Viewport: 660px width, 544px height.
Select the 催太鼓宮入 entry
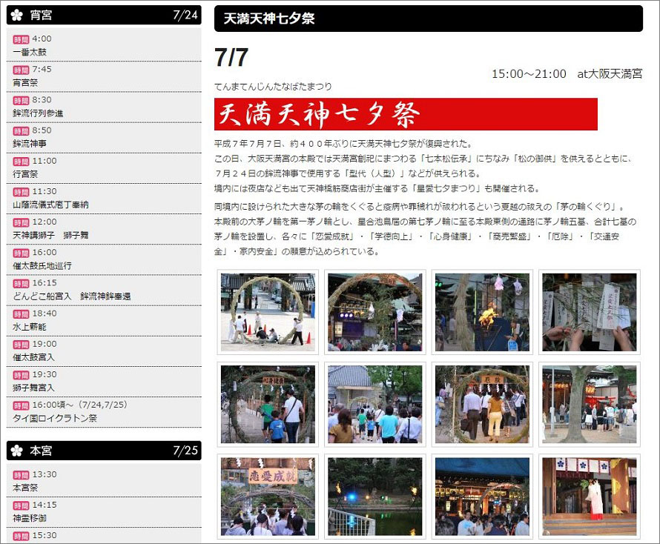[x=33, y=357]
